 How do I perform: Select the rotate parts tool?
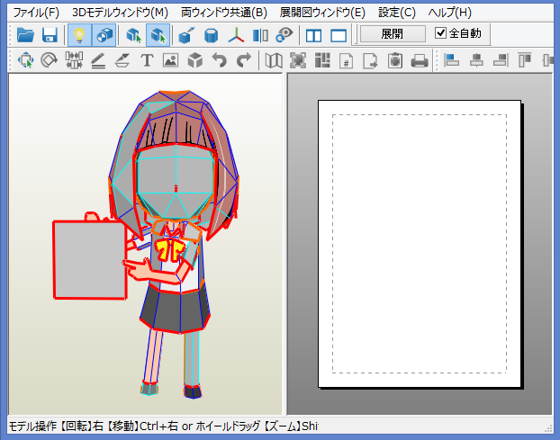coord(49,60)
